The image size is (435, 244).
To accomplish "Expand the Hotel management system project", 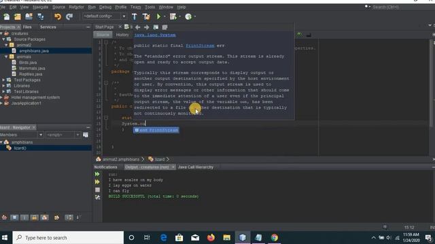I will (x=1, y=98).
